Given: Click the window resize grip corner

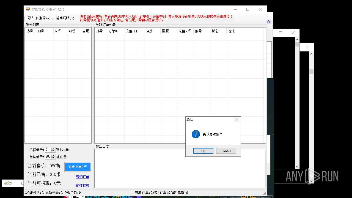Looking at the screenshot, I should click(x=265, y=194).
